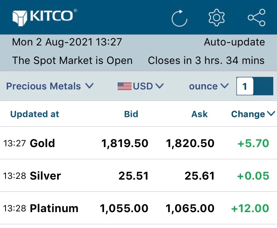Expand the Precious Metals dropdown
The image size is (277, 228).
pyautogui.click(x=50, y=86)
